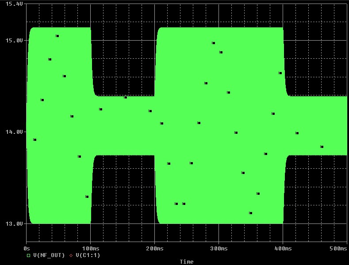Click the 400ms X-axis label
Image resolution: width=349 pixels, height=265 pixels.
point(283,248)
